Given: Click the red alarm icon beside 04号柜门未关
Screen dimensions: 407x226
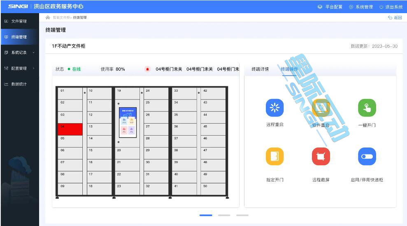Looking at the screenshot, I should coord(147,69).
